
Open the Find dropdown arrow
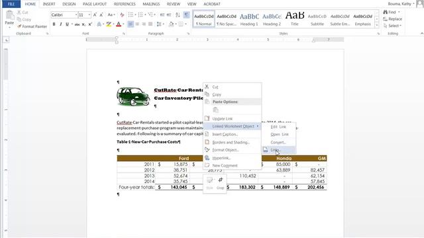click(x=399, y=12)
